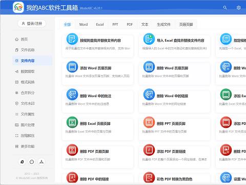Click red 添加 PDF 页面链接 icon
Screen dimensions: 246x185
click(x=149, y=150)
